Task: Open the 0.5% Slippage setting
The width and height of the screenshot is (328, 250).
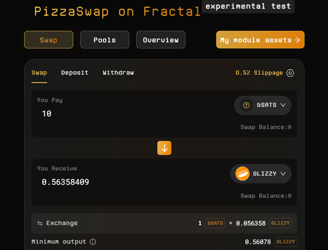Action: [259, 73]
